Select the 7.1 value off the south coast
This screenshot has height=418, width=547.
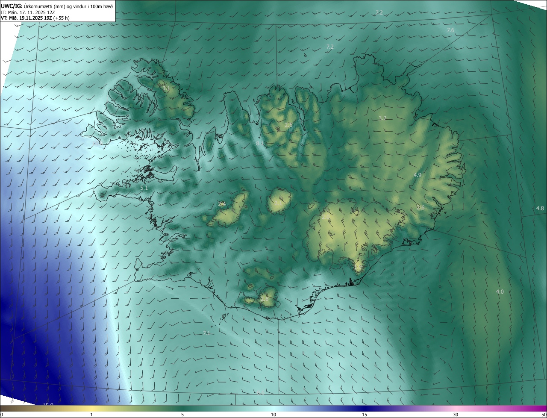(x=206, y=333)
